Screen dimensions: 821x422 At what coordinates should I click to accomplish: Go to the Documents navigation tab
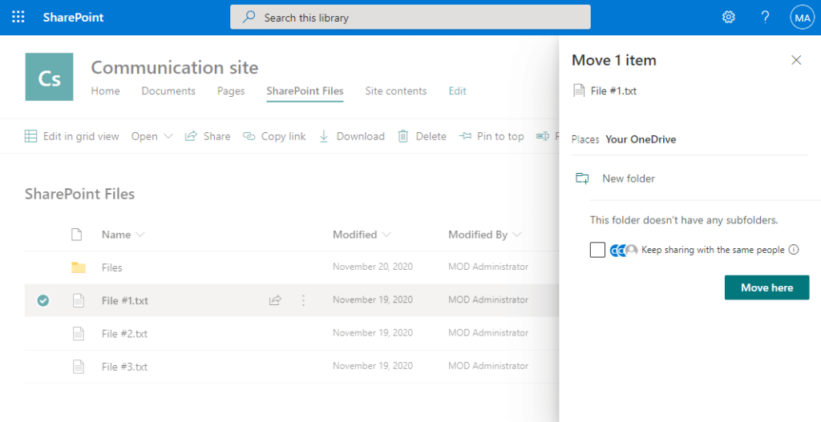point(168,91)
